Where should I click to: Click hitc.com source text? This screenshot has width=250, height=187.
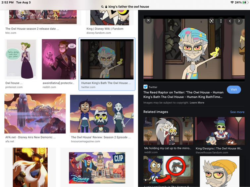11,33
